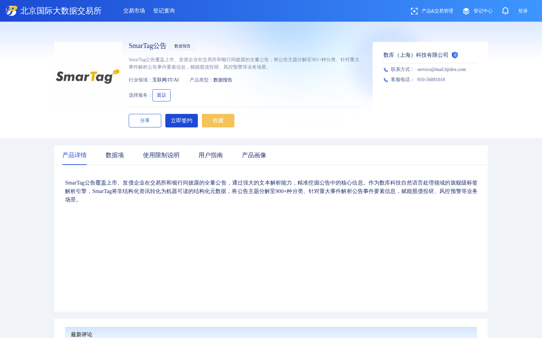Click the 收藏 favorite button

click(x=218, y=121)
